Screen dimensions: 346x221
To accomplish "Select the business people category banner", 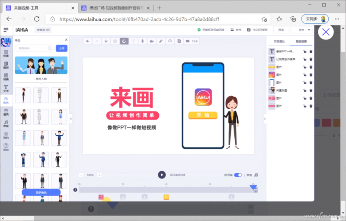I will (x=41, y=65).
